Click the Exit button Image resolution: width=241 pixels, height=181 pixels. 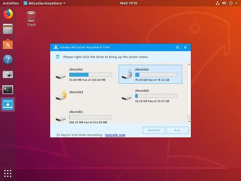point(177,130)
